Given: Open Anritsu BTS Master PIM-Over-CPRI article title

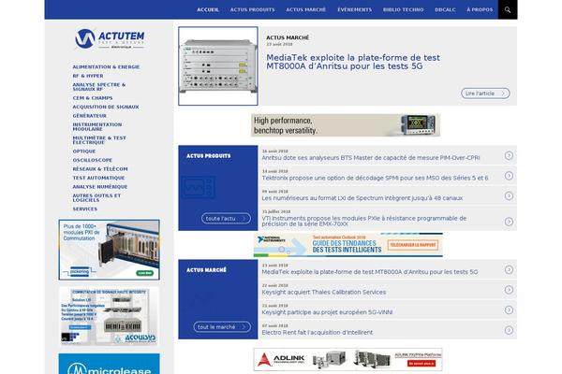Looking at the screenshot, I should (x=371, y=158).
